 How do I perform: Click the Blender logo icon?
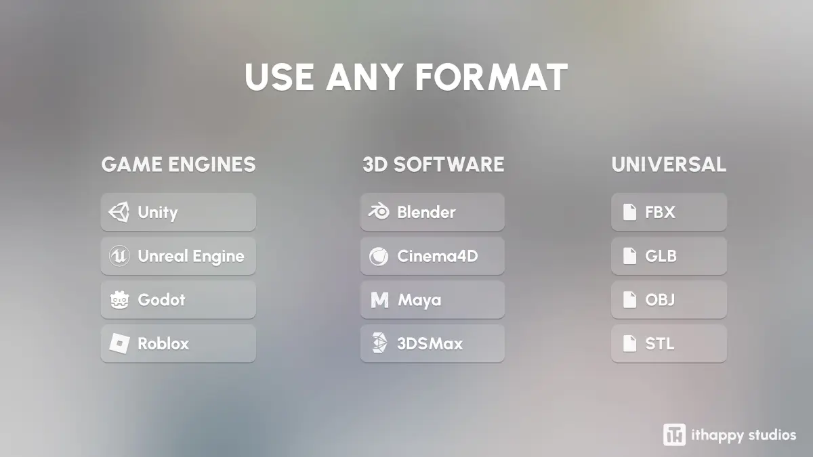click(x=379, y=212)
